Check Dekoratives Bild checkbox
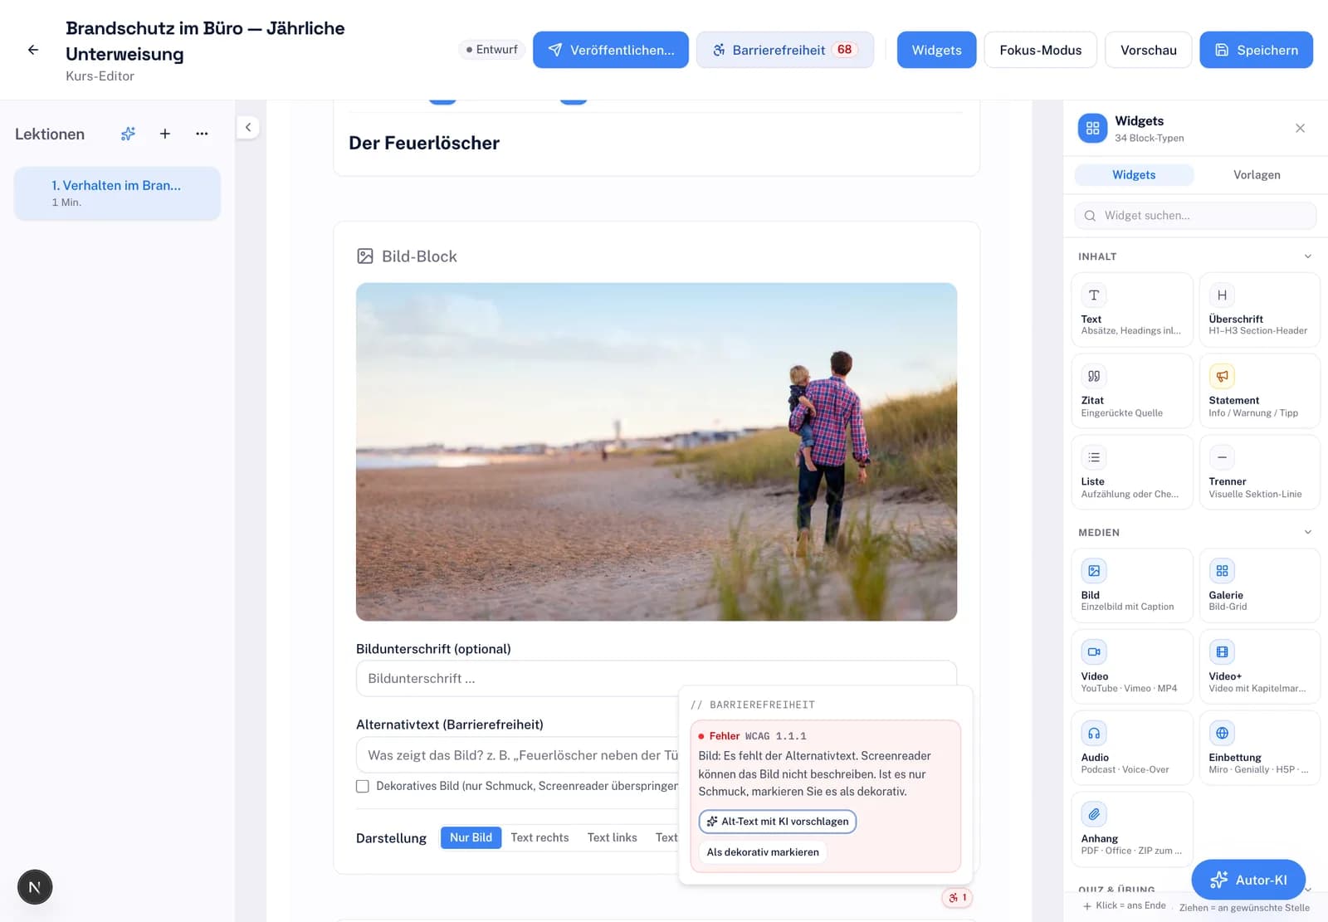 click(363, 786)
